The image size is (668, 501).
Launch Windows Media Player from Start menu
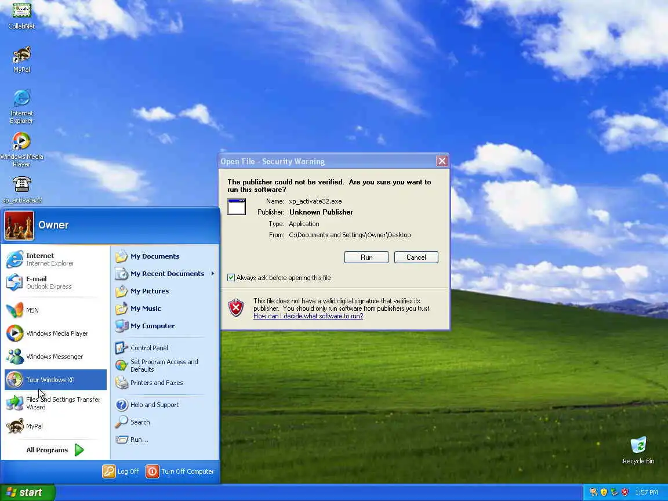[x=56, y=333]
